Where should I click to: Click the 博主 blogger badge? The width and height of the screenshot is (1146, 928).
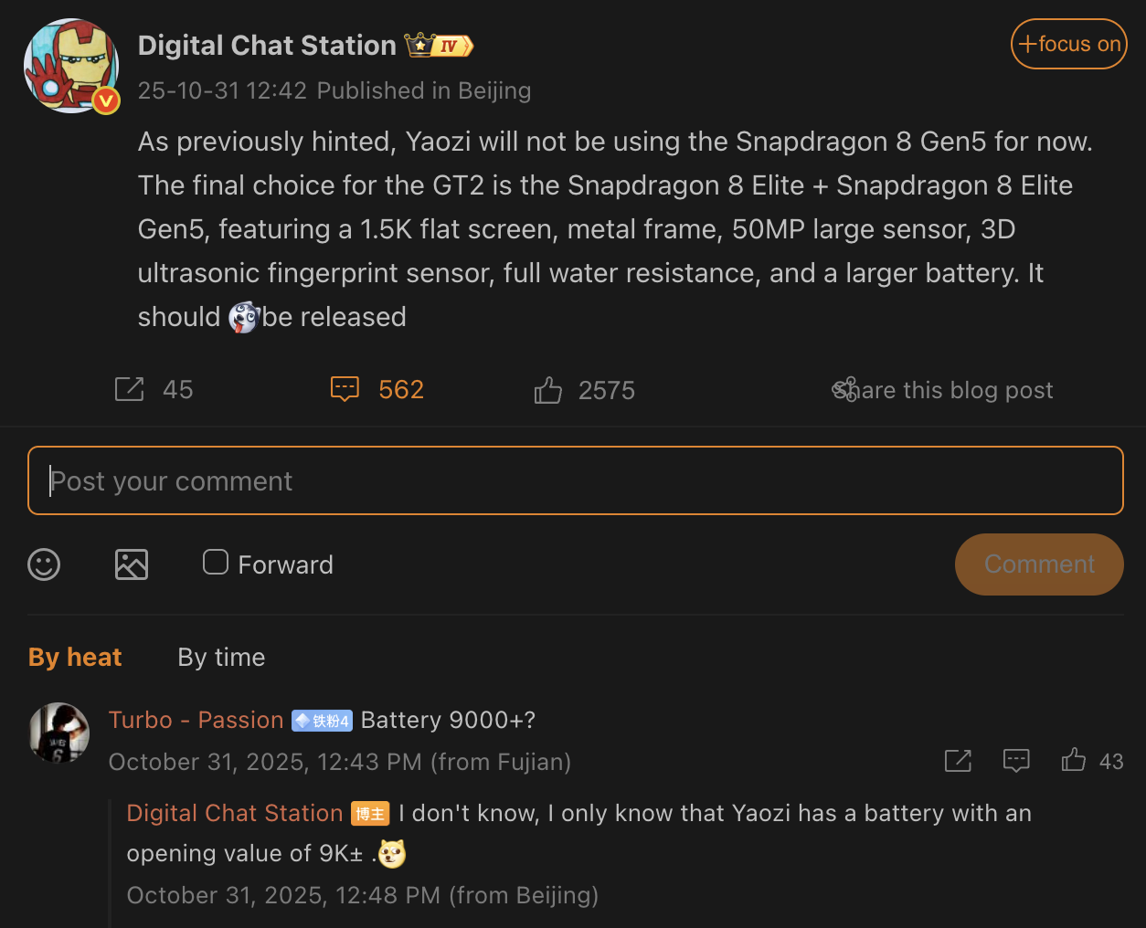tap(370, 813)
